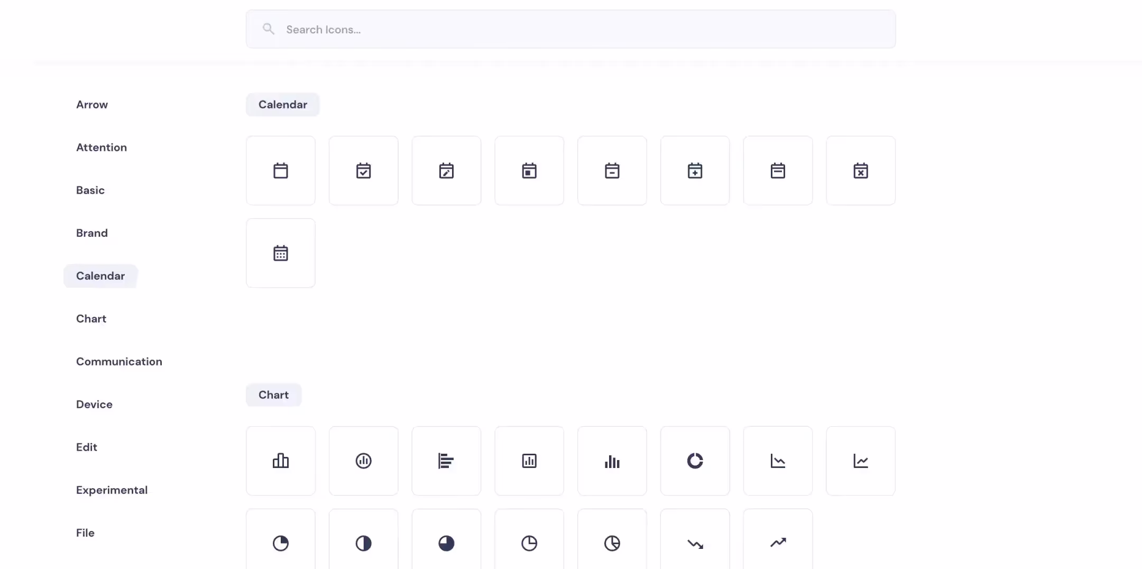The width and height of the screenshot is (1142, 569).
Task: Jump to the Brand icons category
Action: (92, 233)
